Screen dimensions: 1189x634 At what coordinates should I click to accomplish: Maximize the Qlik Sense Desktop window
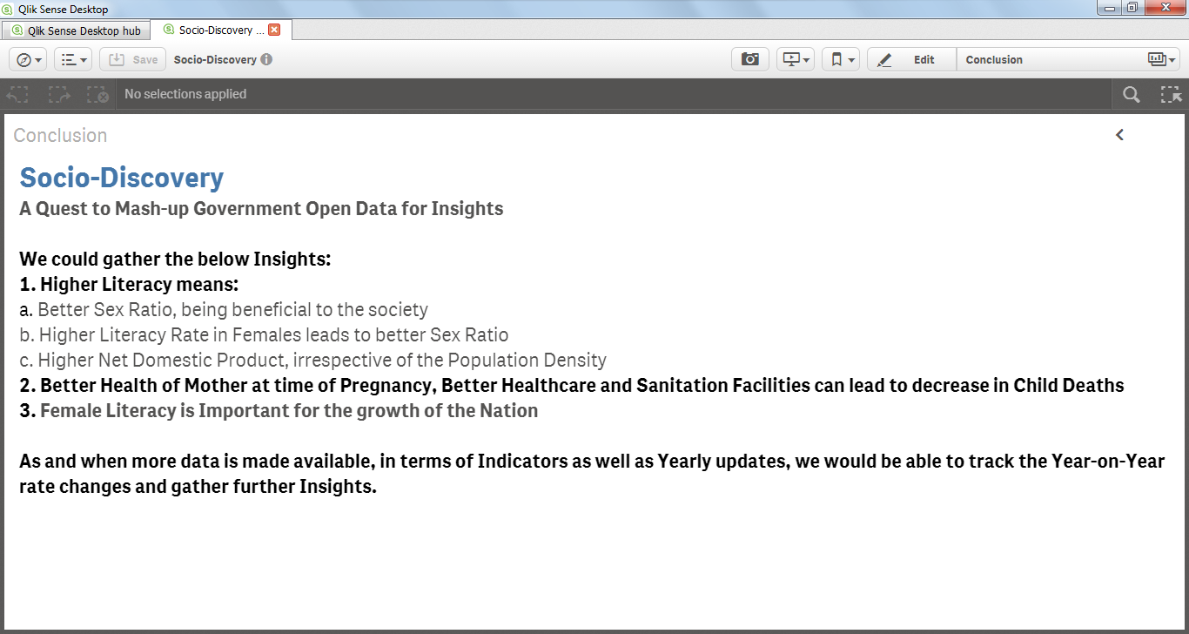pos(1132,8)
